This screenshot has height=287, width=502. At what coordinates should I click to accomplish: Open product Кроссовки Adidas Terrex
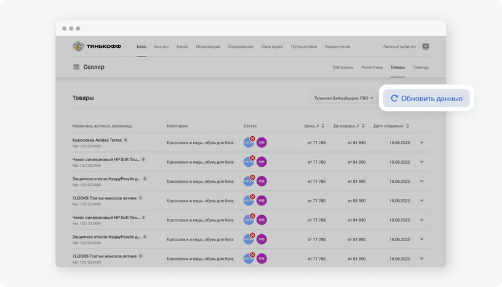[x=97, y=140]
